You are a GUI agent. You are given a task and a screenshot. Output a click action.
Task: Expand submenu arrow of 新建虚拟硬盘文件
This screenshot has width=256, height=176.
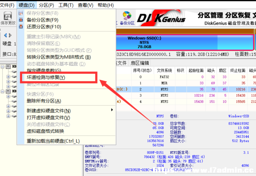(x=112, y=110)
